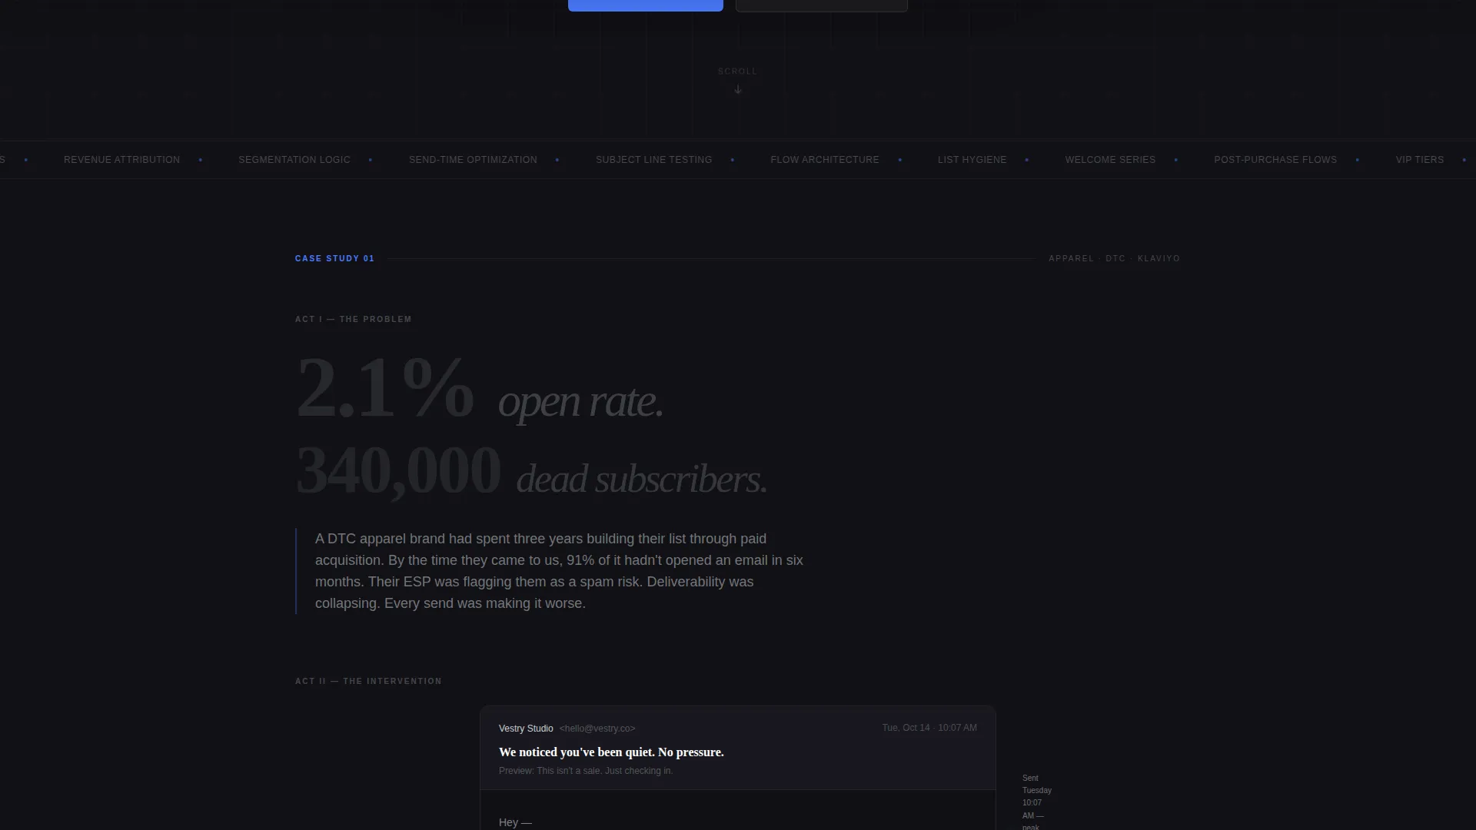Click the Vestry Studio sender name
Image resolution: width=1476 pixels, height=830 pixels.
click(526, 729)
